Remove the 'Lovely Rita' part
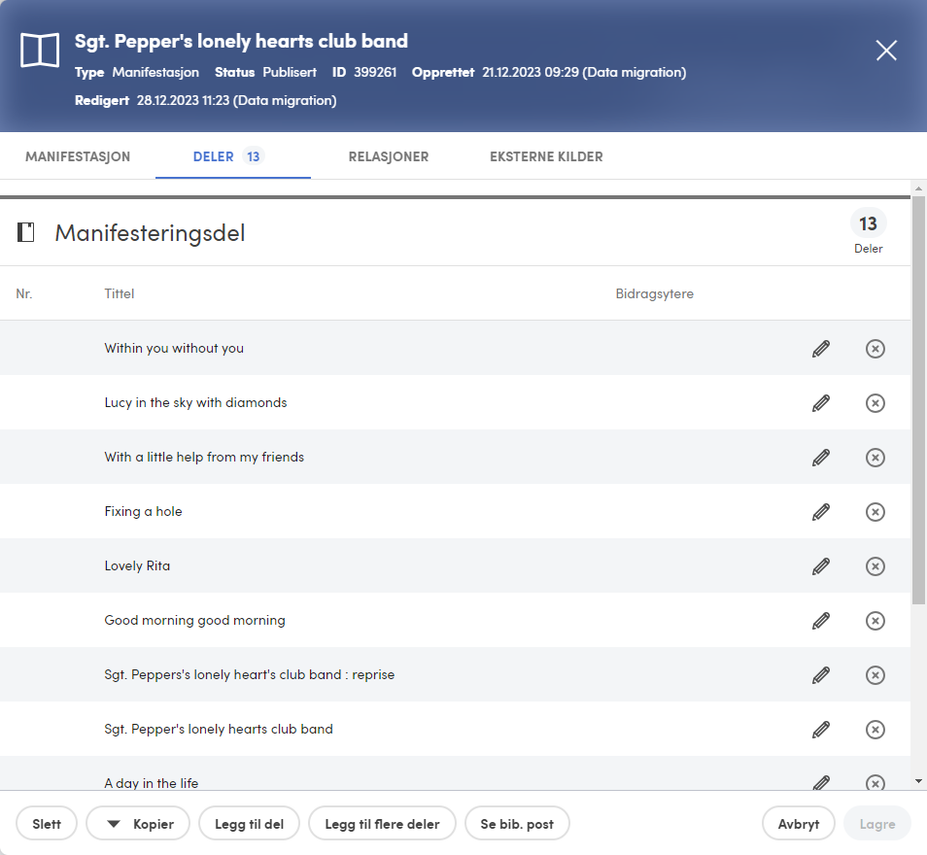This screenshot has height=855, width=927. 875,566
